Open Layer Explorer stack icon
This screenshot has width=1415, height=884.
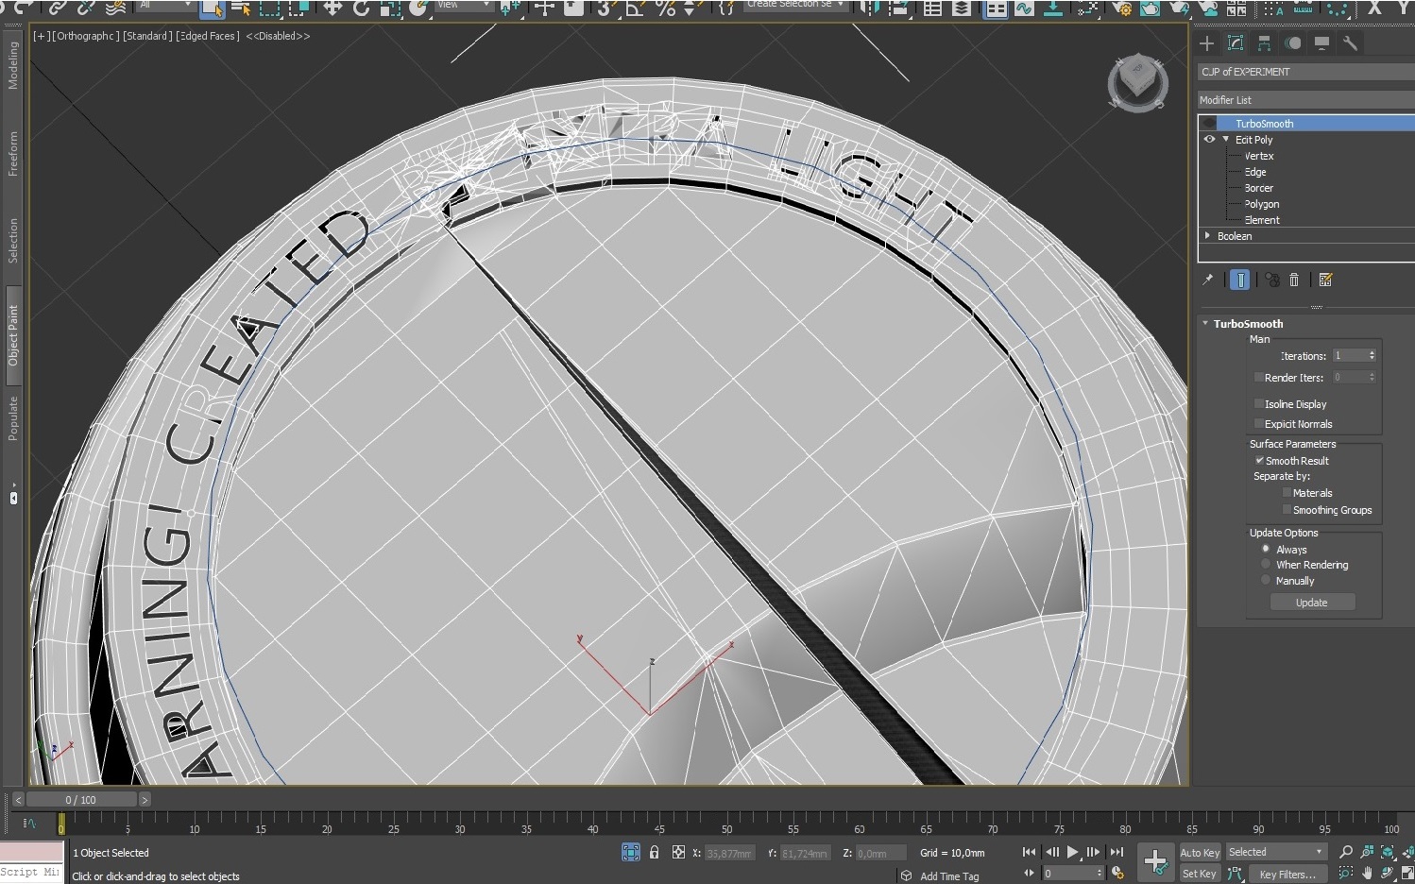[962, 8]
